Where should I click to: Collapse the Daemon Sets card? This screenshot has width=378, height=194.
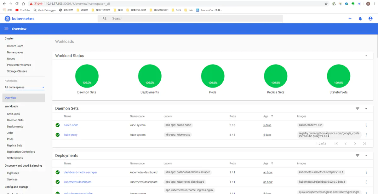pos(366,108)
